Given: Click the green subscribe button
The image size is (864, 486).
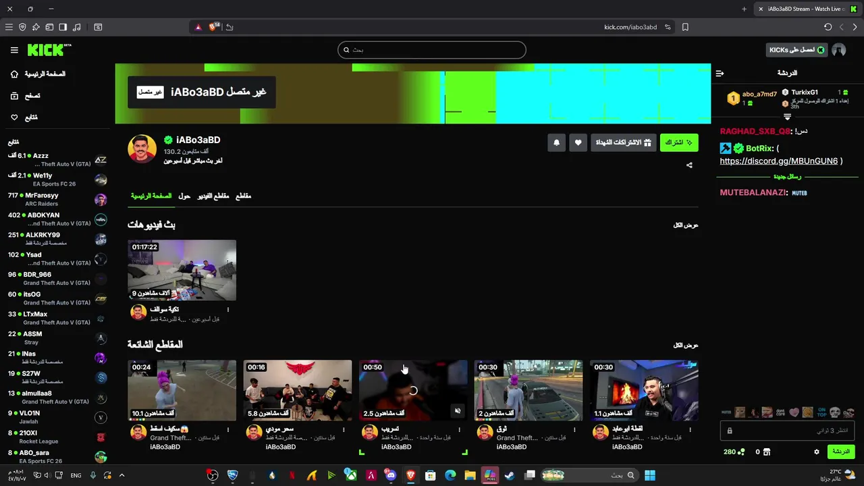Looking at the screenshot, I should pyautogui.click(x=679, y=142).
